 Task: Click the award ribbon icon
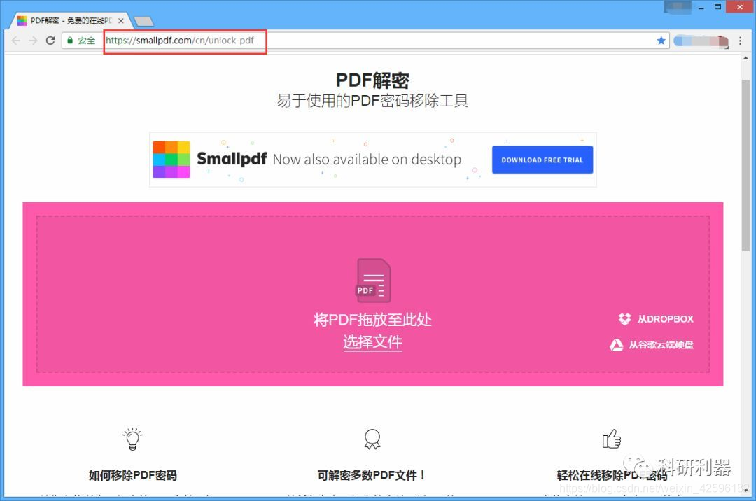click(372, 439)
